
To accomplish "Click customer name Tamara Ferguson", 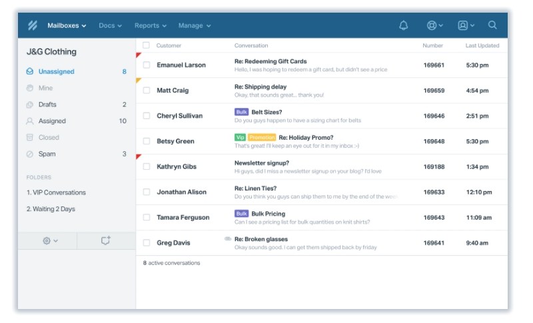I will (183, 217).
